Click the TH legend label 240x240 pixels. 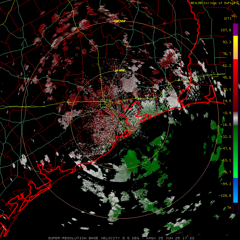click(229, 208)
